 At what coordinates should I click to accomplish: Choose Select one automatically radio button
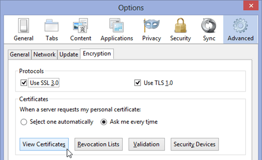[x=24, y=122]
